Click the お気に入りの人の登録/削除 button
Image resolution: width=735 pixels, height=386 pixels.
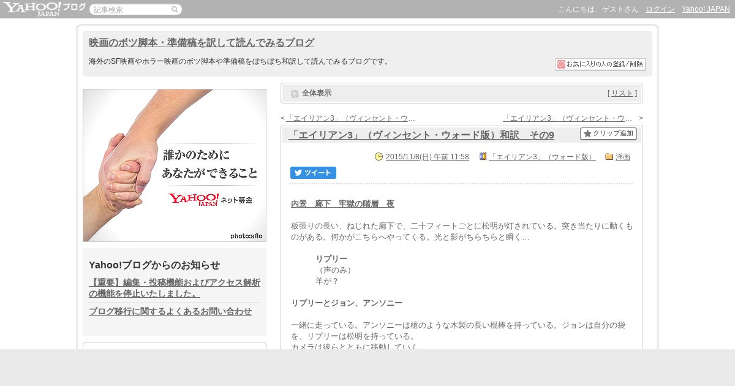[600, 64]
